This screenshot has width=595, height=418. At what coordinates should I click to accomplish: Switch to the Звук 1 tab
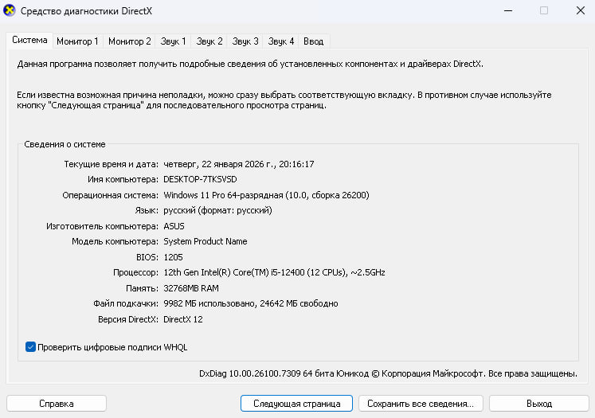tap(173, 41)
